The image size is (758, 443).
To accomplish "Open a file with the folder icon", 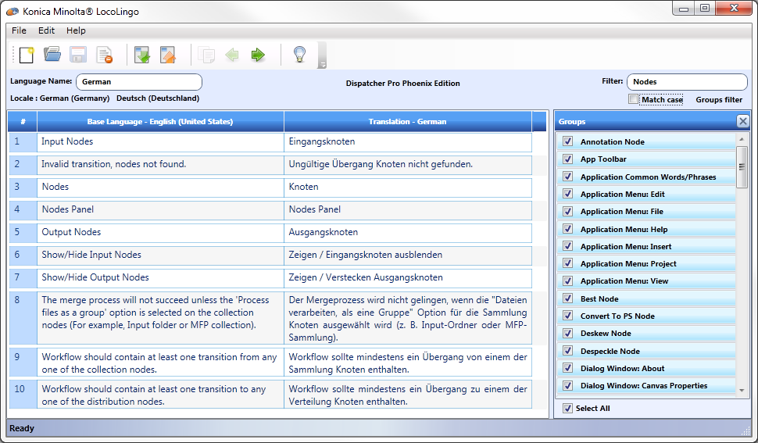I will point(52,55).
